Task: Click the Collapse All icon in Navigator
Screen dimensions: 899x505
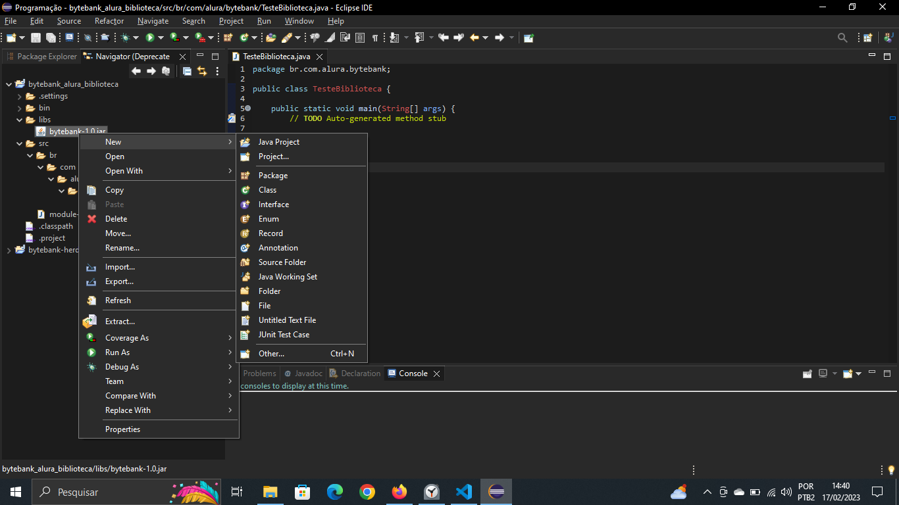Action: pos(187,71)
